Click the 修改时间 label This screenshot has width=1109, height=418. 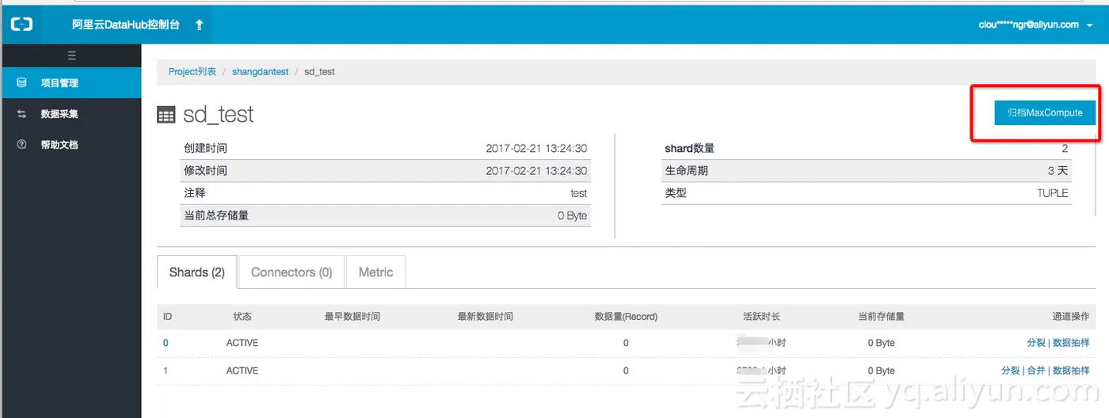point(205,170)
